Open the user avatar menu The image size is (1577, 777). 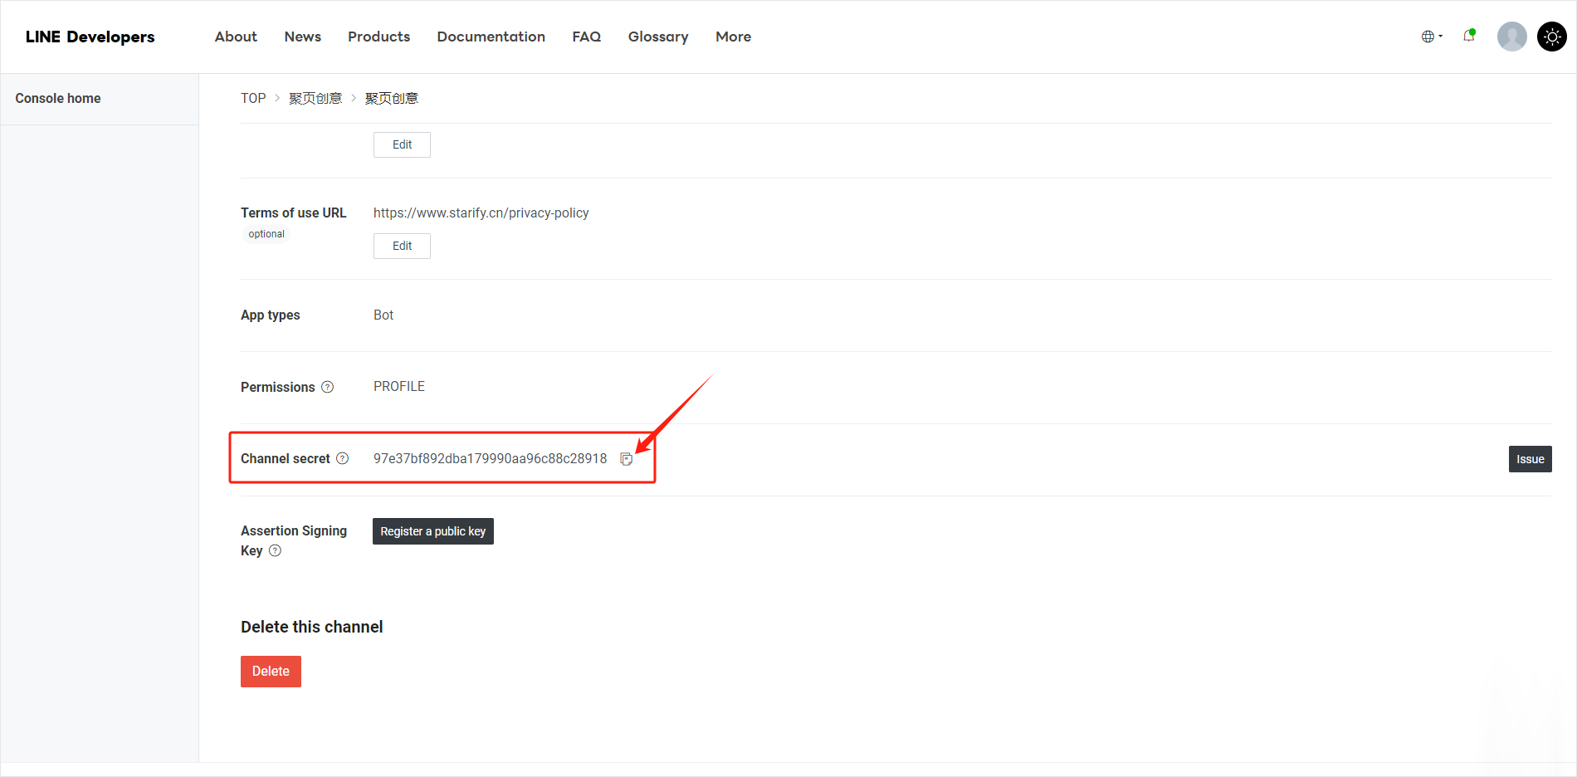1512,37
